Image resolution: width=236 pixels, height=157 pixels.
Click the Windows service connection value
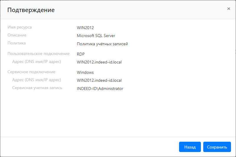click(x=85, y=72)
